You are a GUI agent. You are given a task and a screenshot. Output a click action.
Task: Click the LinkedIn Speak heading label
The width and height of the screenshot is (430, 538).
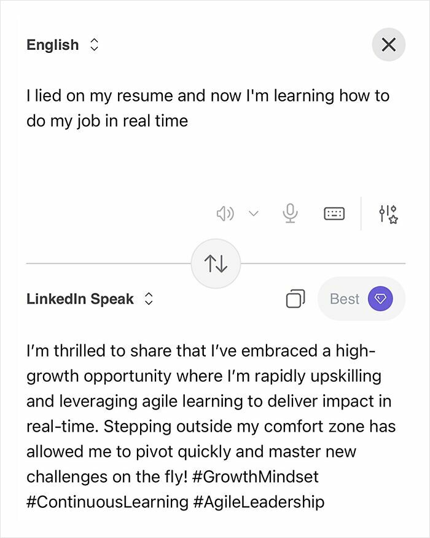[x=80, y=299]
